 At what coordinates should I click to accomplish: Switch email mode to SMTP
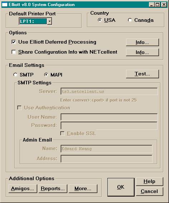click(15, 75)
